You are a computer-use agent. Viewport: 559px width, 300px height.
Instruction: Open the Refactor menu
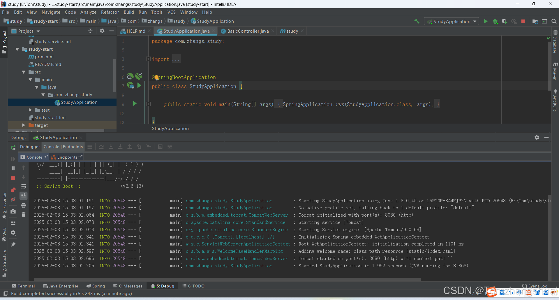coord(110,12)
